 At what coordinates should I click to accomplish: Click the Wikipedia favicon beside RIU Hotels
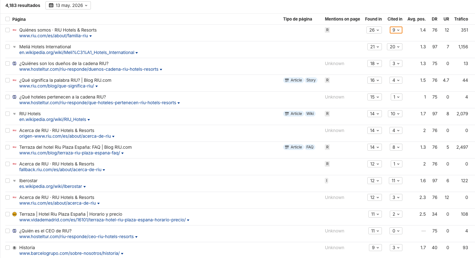[x=15, y=114]
